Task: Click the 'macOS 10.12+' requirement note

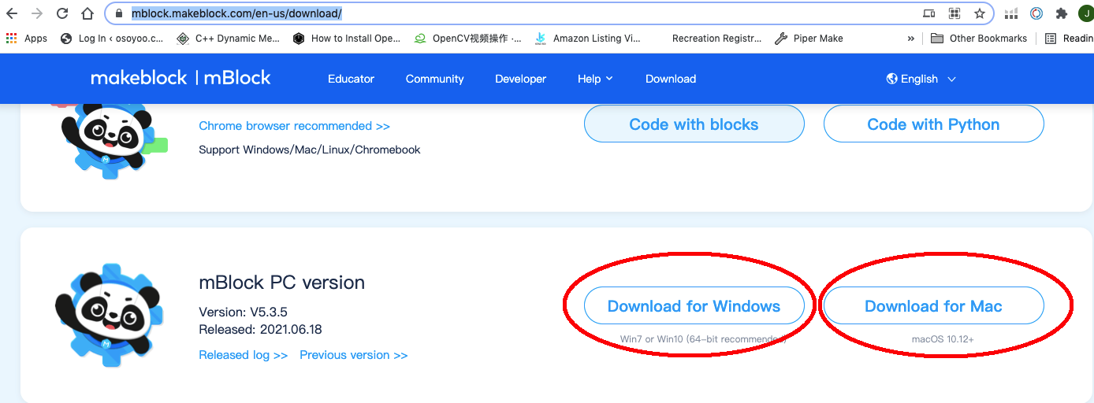Action: coord(943,339)
